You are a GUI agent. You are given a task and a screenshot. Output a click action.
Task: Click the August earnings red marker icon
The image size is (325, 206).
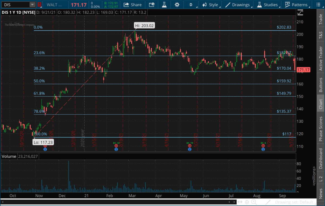(x=263, y=146)
